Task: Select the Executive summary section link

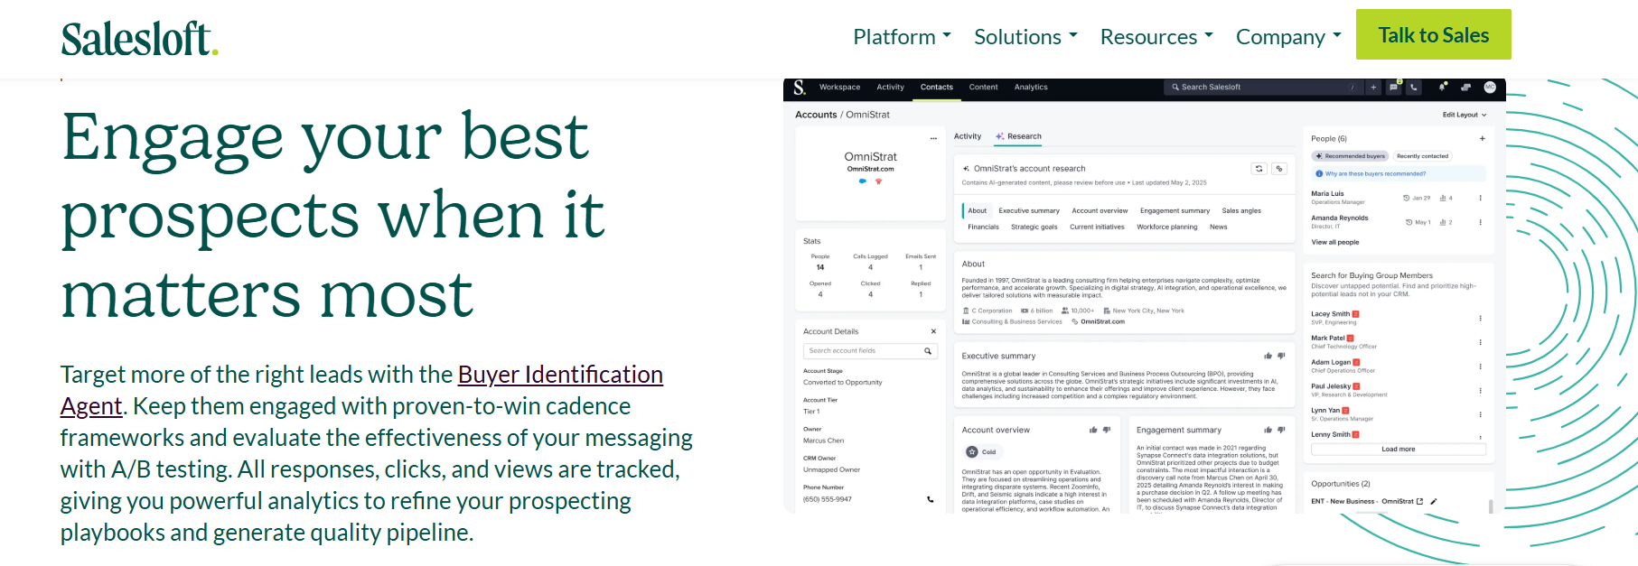Action: pos(1029,211)
